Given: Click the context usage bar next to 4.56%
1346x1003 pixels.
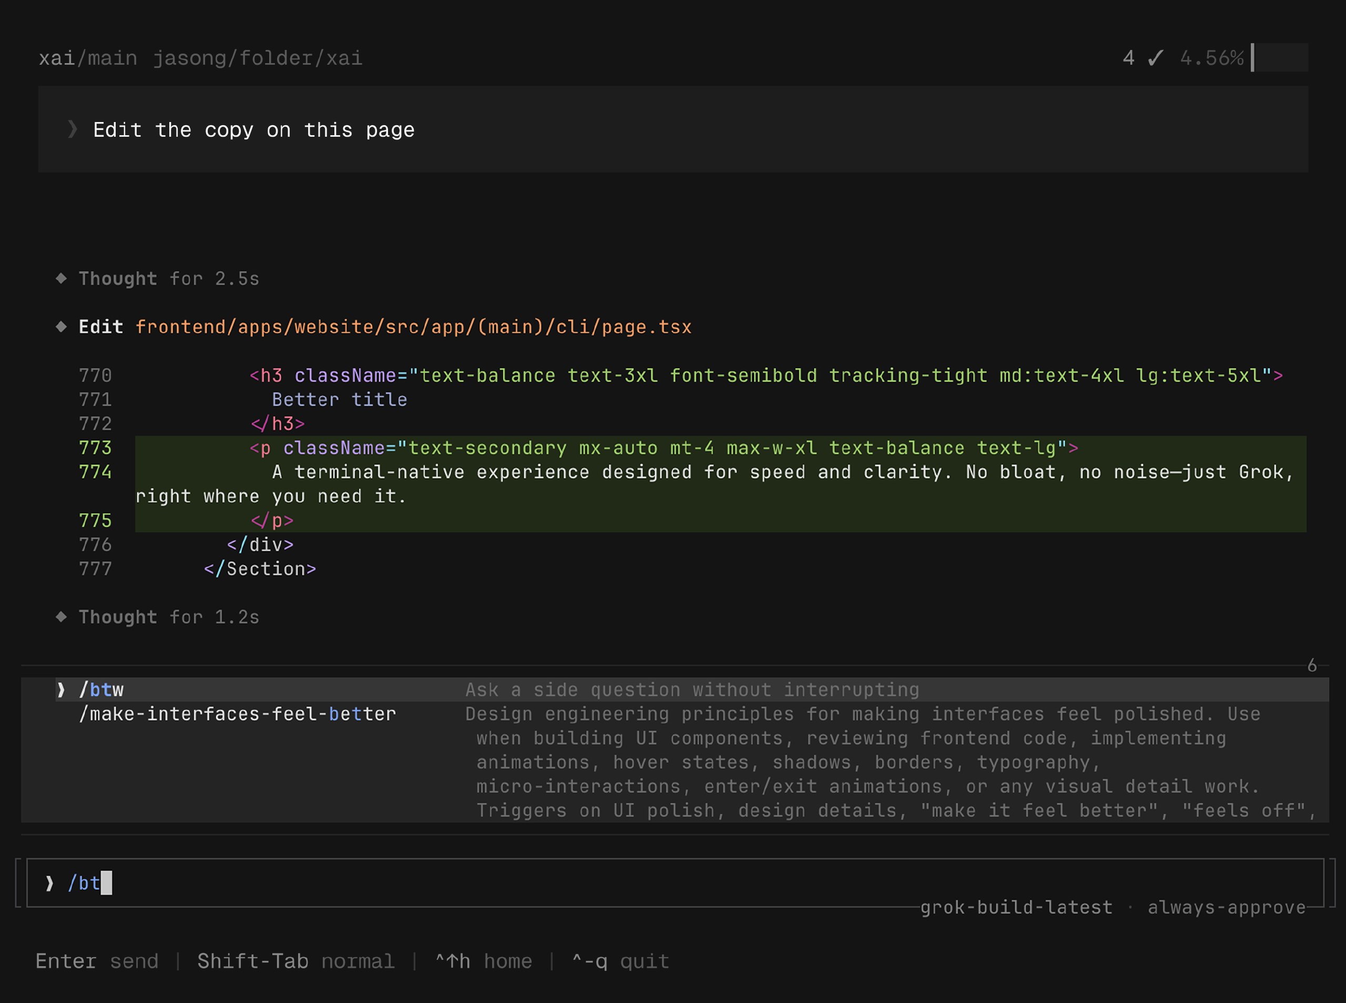Looking at the screenshot, I should click(x=1279, y=58).
